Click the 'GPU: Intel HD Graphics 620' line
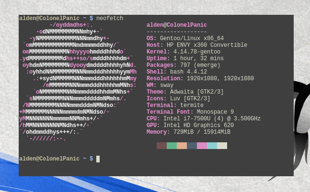Image resolution: width=310 pixels, height=192 pixels. (190, 125)
